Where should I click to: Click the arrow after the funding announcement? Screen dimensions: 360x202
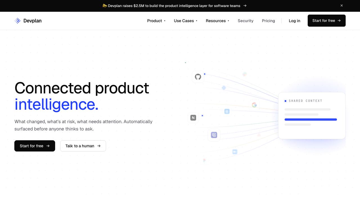245,6
